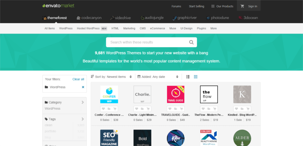
Task: Expand the Tags filter chevron
Action: (x=83, y=119)
